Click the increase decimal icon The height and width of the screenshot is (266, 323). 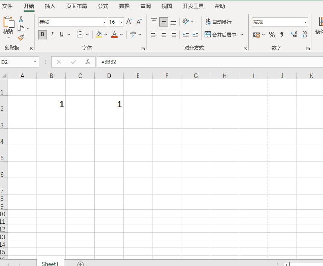(293, 35)
